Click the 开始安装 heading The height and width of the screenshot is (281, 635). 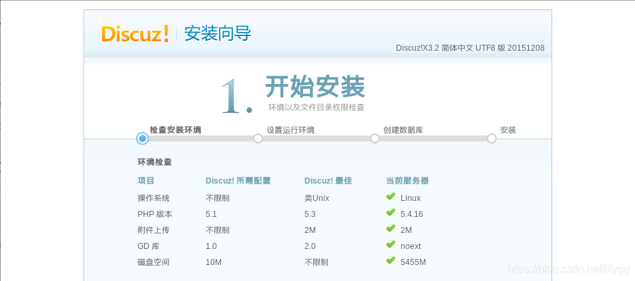(315, 86)
